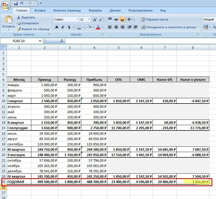Viewport: 216px width, 199px height.
Task: Center text horizontally
Action: (116, 27)
